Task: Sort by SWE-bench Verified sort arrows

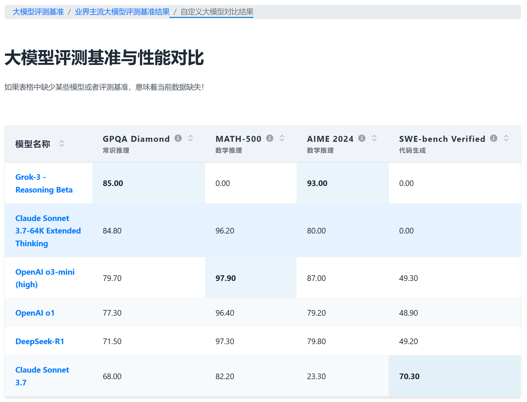Action: pyautogui.click(x=506, y=138)
